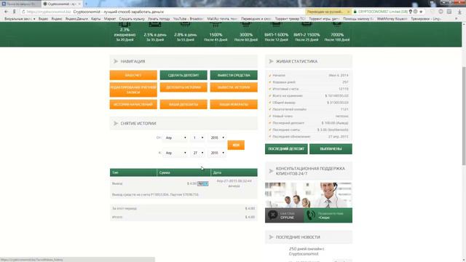Click the Сумма column header
Viewport: 466px width, 262px height.
[183, 172]
